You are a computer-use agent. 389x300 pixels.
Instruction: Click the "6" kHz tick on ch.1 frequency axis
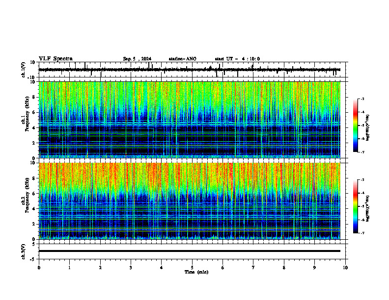(34, 112)
